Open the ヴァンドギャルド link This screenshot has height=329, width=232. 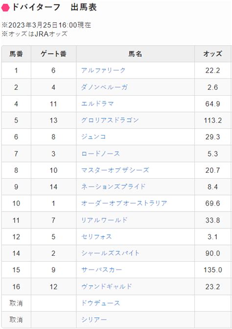(107, 286)
